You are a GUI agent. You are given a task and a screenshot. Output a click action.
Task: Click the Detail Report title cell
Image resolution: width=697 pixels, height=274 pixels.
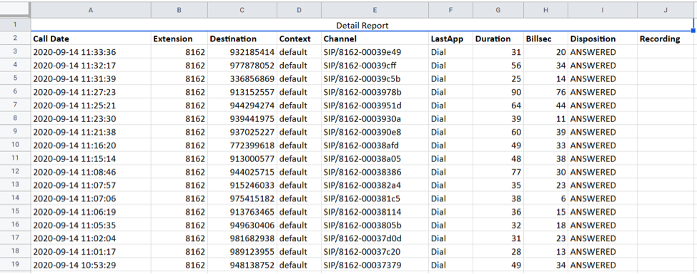[362, 25]
